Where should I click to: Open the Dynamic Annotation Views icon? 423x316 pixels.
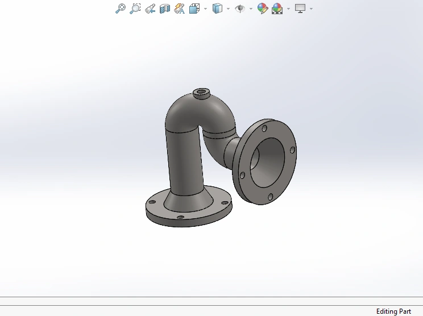coord(180,9)
